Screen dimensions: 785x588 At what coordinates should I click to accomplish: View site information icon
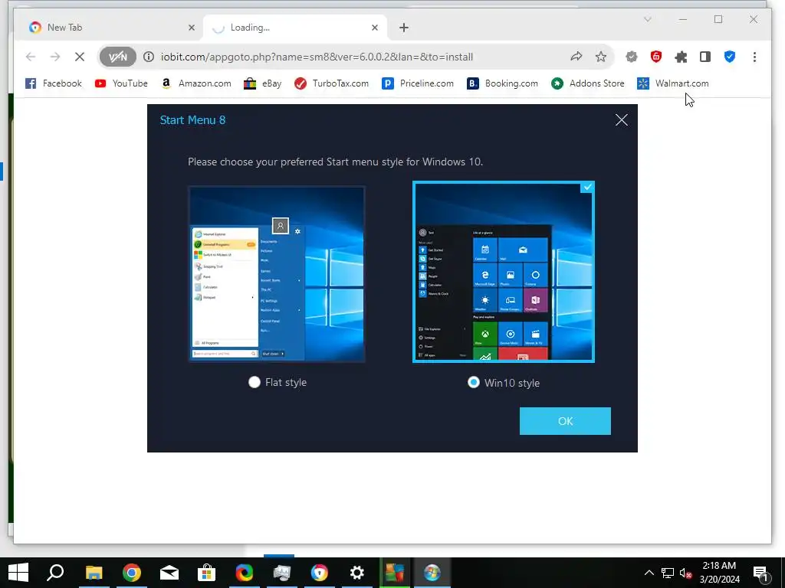coord(149,57)
